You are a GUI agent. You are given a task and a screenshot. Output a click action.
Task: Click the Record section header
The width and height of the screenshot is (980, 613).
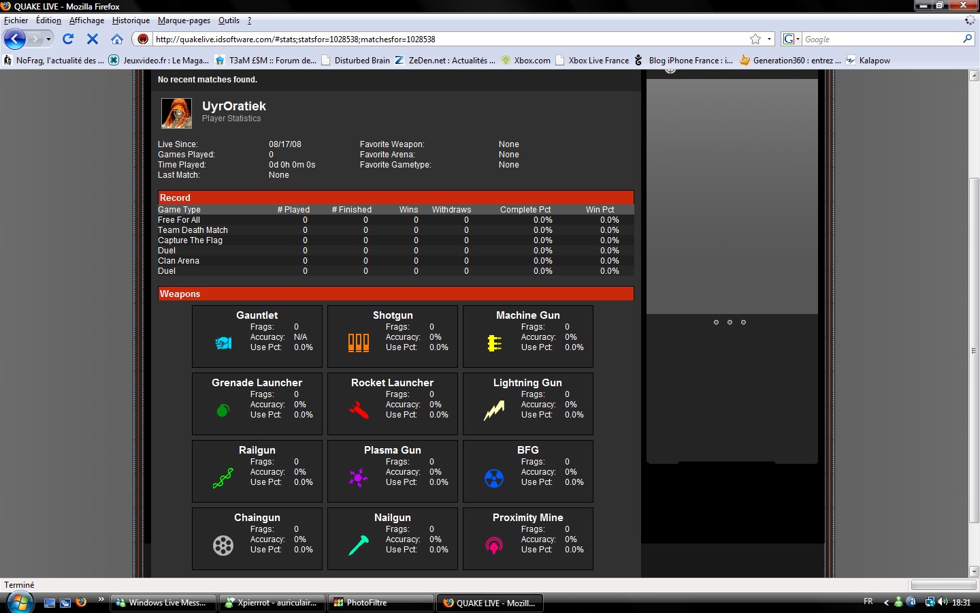(396, 198)
